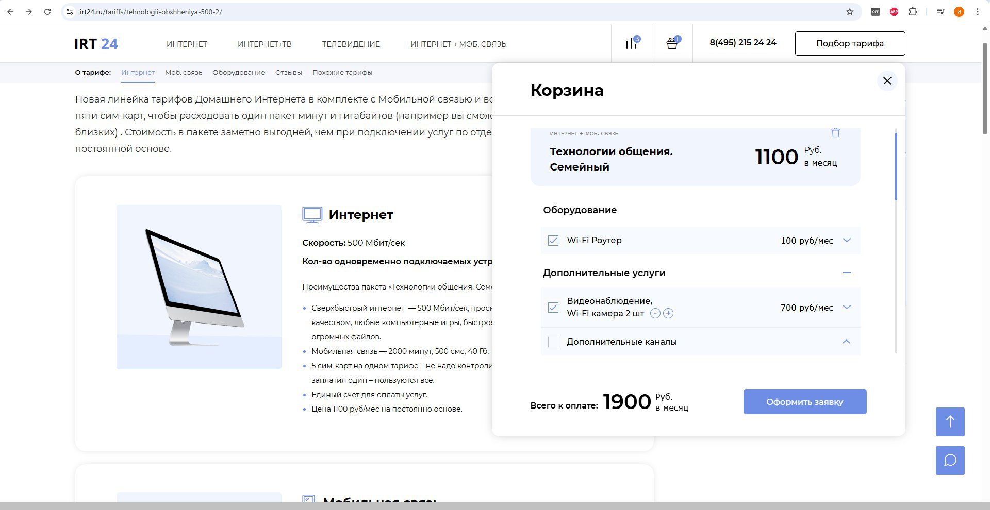
Task: Collapse the Дополнительные услуги section
Action: coord(847,273)
